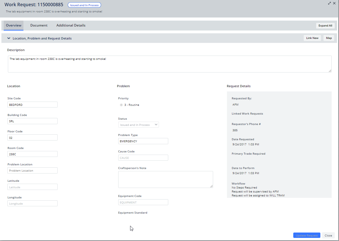
Task: Click the Craftsperson's Note text area
Action: 165,179
